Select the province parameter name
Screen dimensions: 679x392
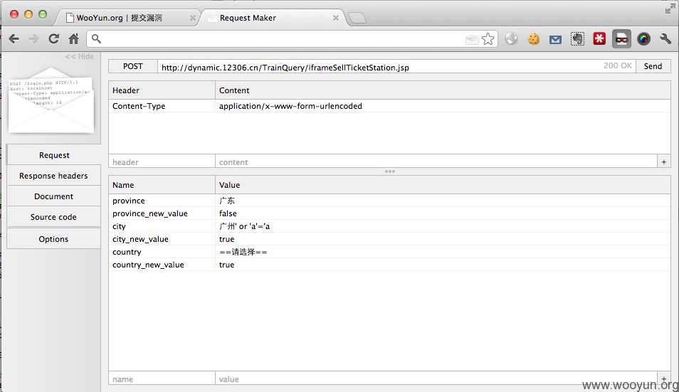coord(162,201)
